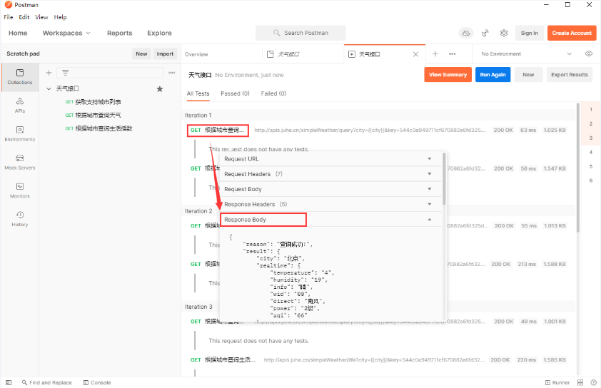Screen dimensions: 601x388
Task: Toggle the bottom-left sidebar layout icon
Action: (9, 382)
